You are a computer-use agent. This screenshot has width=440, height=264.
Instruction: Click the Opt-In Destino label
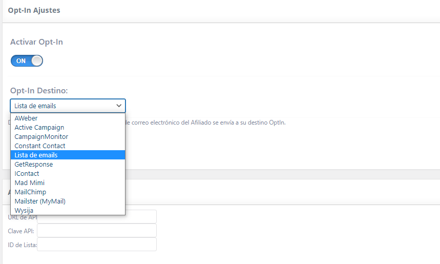coord(39,91)
